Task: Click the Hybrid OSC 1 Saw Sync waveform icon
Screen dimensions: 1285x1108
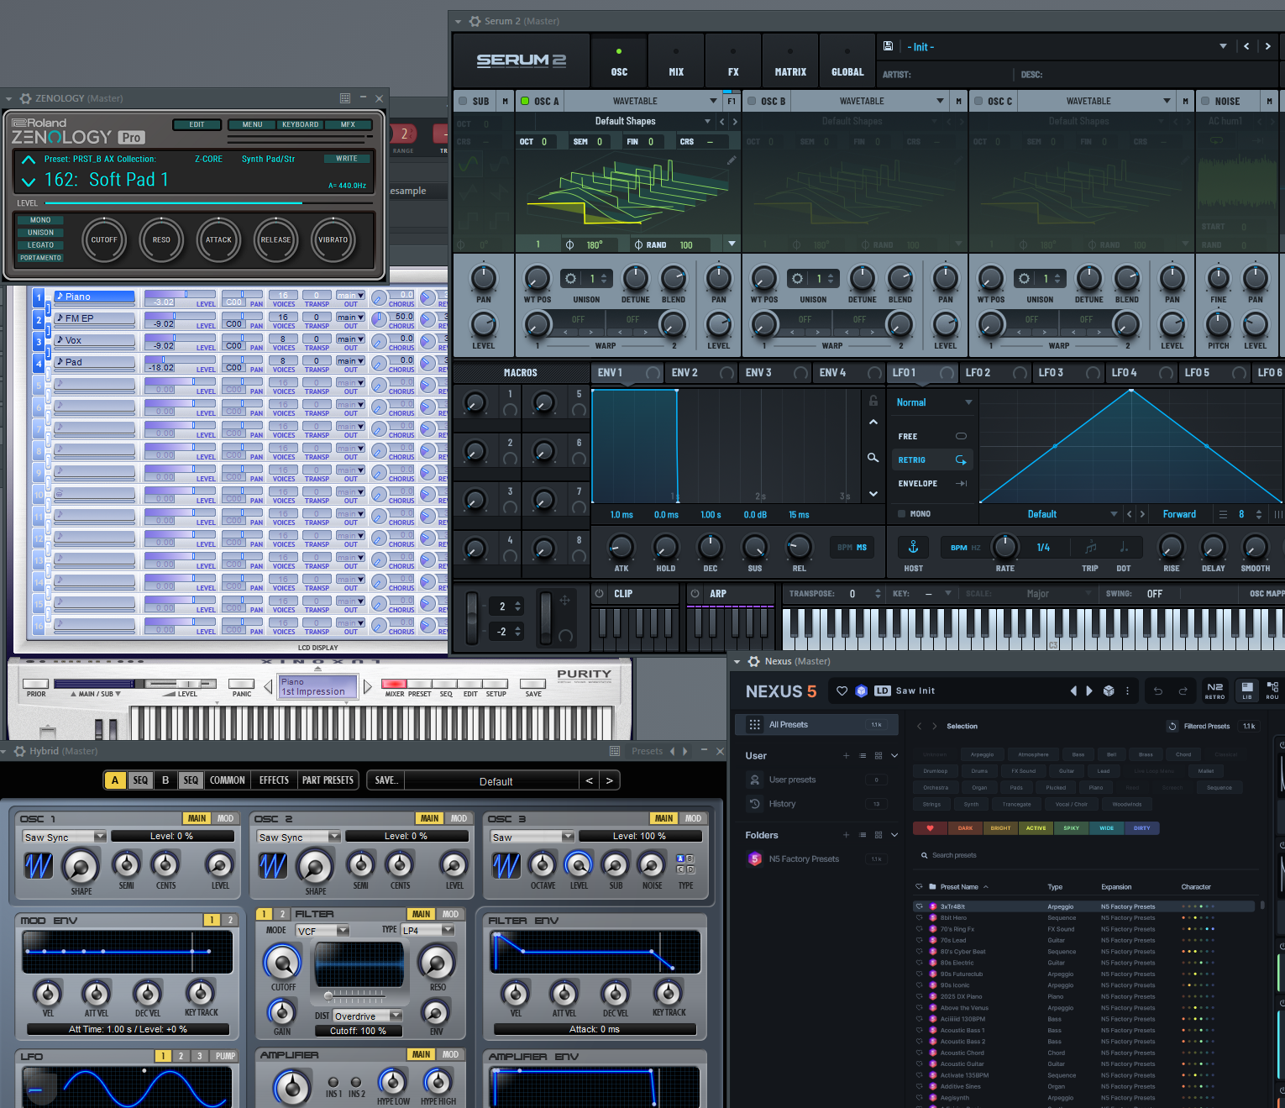Action: point(39,865)
